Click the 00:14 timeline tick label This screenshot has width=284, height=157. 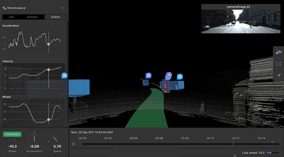coord(262,138)
